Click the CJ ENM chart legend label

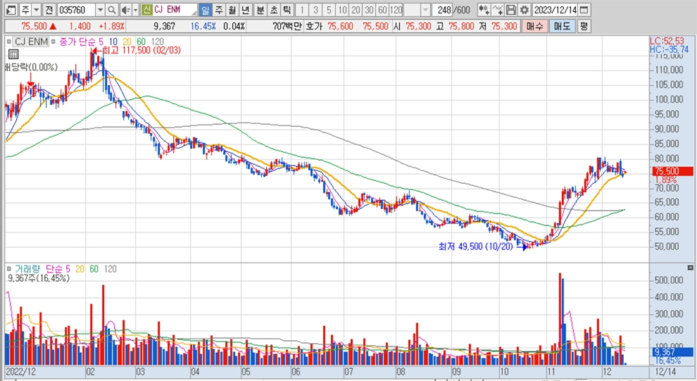coord(31,42)
